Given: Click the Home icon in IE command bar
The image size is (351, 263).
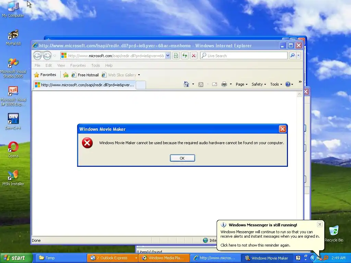Looking at the screenshot, I should pos(186,84).
